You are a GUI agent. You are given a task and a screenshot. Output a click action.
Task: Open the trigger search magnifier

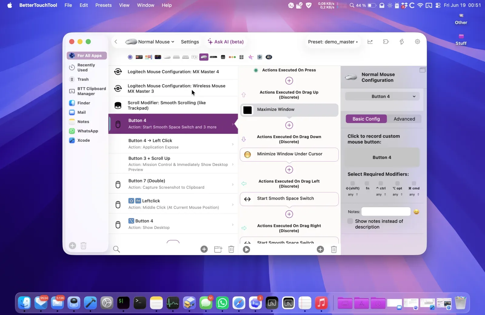116,249
